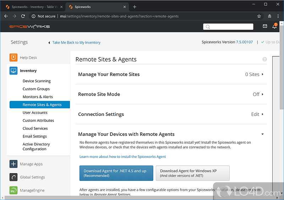This screenshot has width=284, height=200.
Task: Click the magnifier in search box
Action: pyautogui.click(x=208, y=27)
